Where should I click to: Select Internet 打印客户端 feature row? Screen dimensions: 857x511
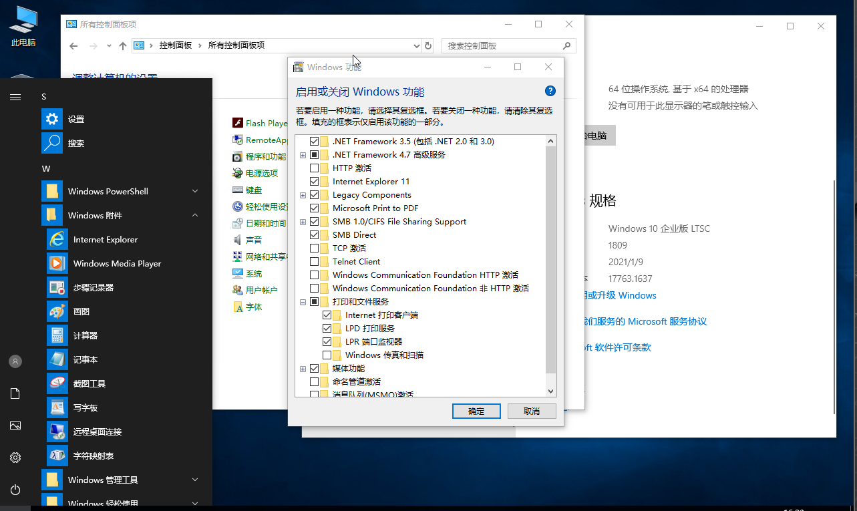(x=381, y=315)
